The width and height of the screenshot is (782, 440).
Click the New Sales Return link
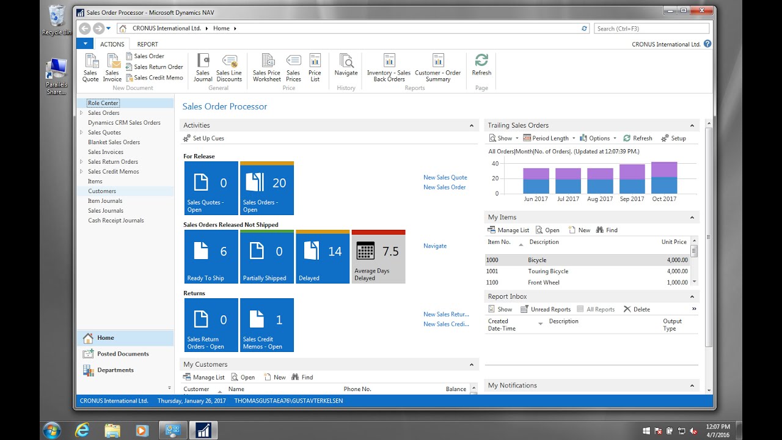pos(447,315)
